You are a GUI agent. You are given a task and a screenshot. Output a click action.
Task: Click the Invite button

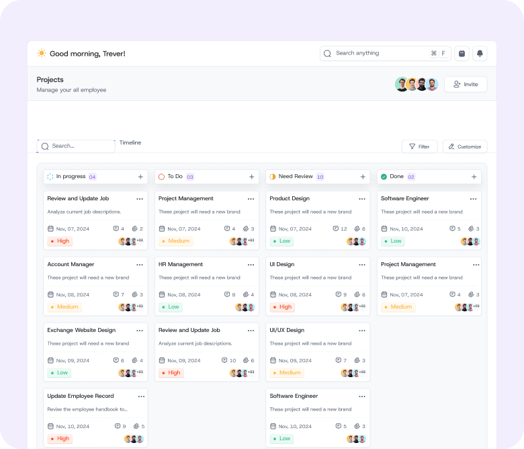tap(466, 84)
